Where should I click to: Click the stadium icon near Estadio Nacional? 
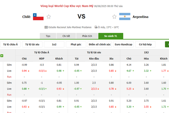point(46,27)
